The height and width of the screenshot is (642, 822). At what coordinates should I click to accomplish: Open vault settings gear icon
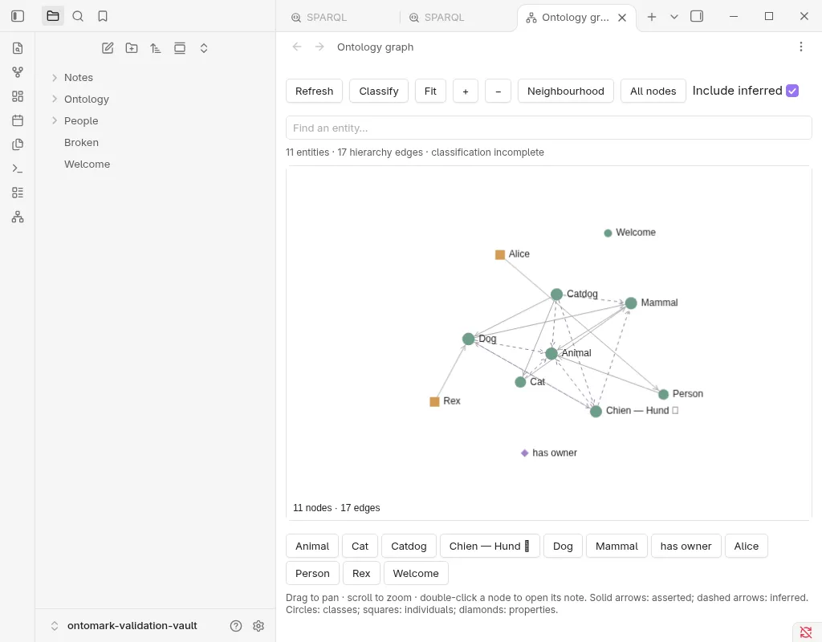pos(258,626)
